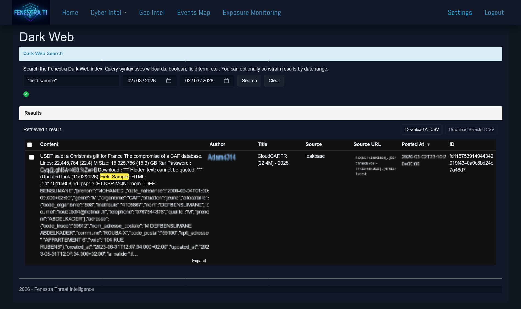521x309 pixels.
Task: Toggle the select-all results checkbox
Action: click(30, 145)
